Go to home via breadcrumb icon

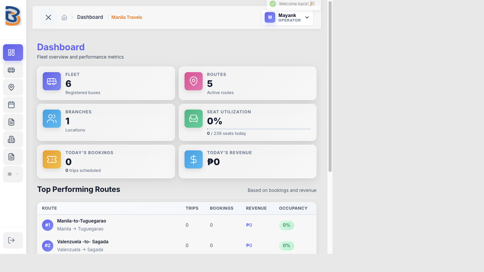click(64, 17)
